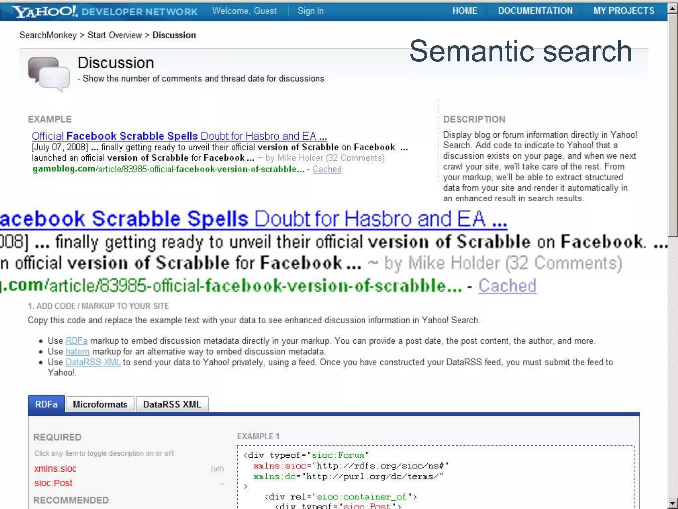
Task: Click the '1. ADD CODE / MARKUP TO YOUR SITE' heading
Action: [x=98, y=306]
